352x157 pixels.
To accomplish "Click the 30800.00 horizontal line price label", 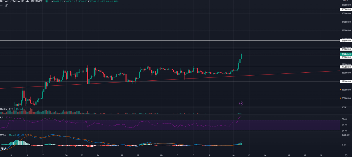I will click(x=346, y=49).
